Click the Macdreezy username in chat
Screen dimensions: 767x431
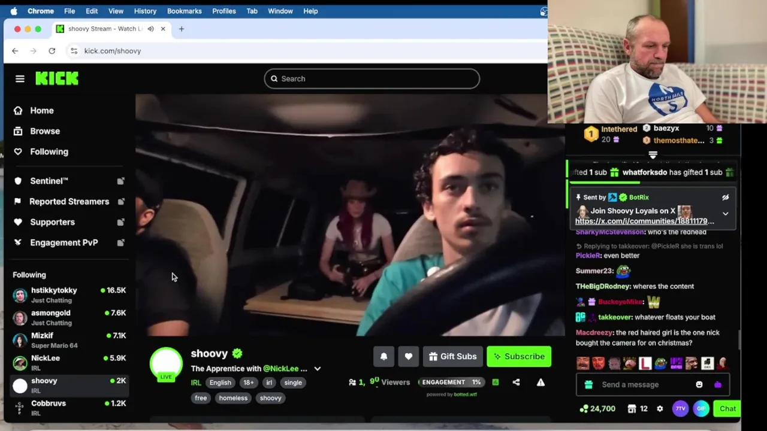(x=594, y=332)
